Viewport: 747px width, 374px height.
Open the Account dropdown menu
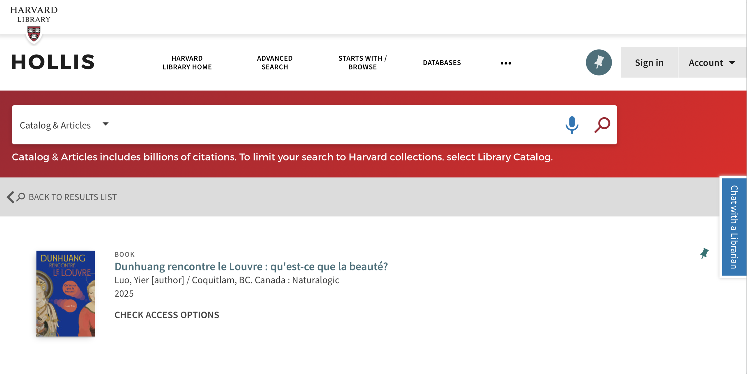[x=706, y=62]
